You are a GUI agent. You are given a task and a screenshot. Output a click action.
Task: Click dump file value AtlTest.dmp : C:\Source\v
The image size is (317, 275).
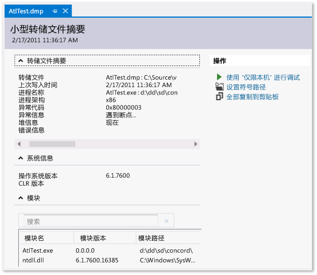(141, 77)
